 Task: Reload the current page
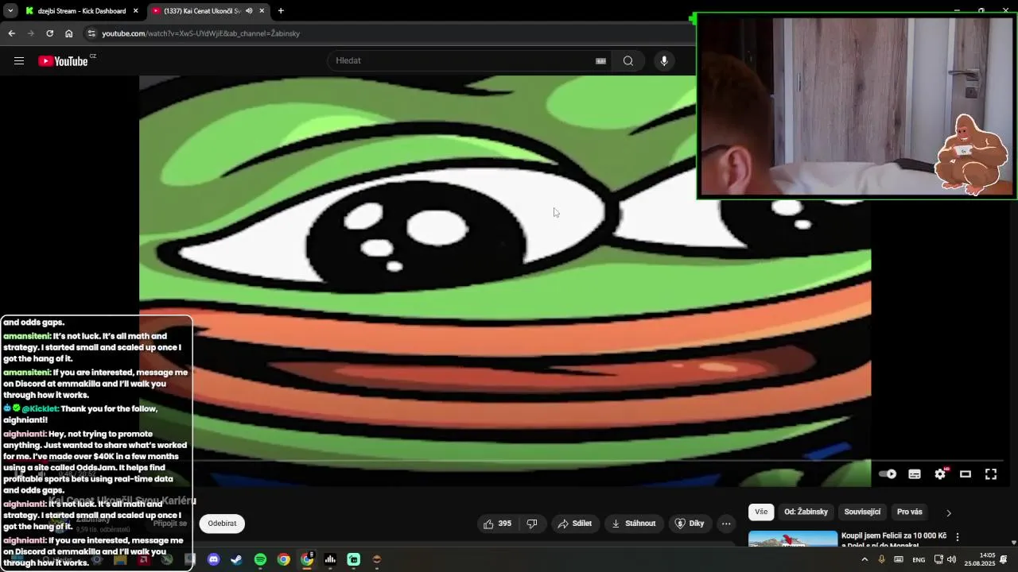click(49, 33)
